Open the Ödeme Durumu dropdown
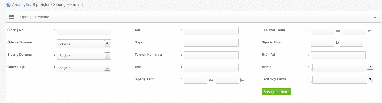Image resolution: width=382 pixels, height=103 pixels. (84, 43)
